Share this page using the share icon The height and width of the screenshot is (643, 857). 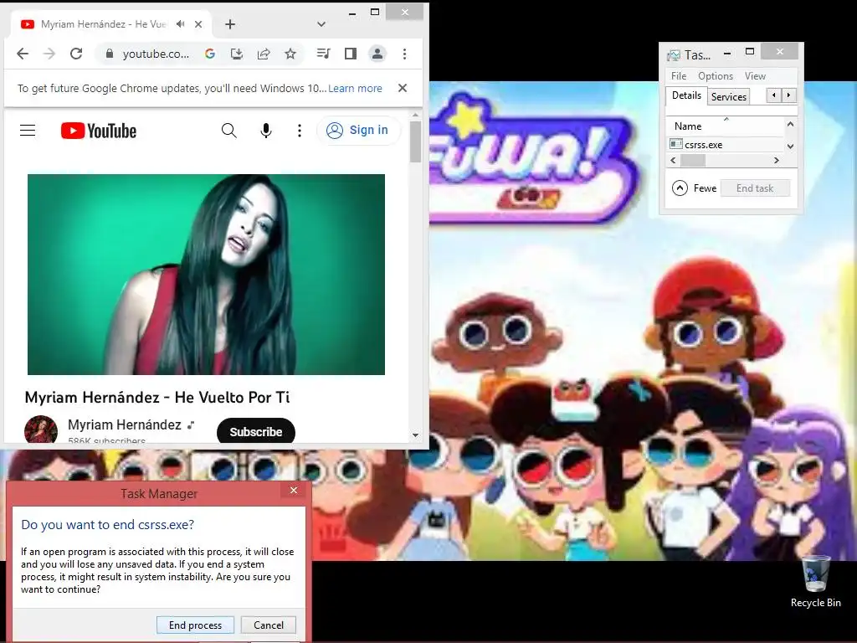(264, 54)
